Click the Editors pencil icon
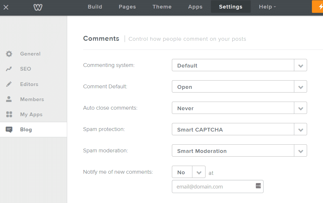 [9, 84]
